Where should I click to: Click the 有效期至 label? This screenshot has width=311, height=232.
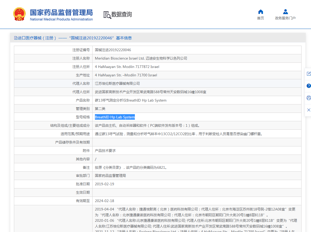point(83,201)
